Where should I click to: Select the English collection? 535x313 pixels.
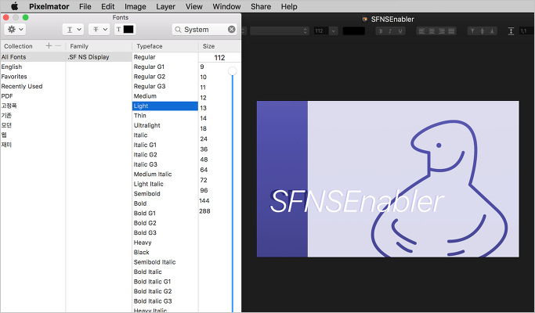pyautogui.click(x=33, y=67)
